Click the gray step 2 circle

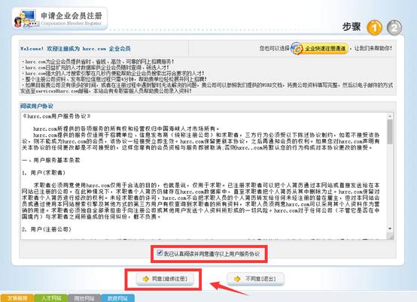394,28
